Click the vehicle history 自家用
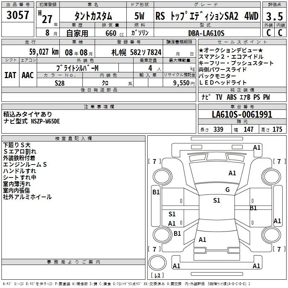Screen dimensions: 288x288 pyautogui.click(x=77, y=33)
